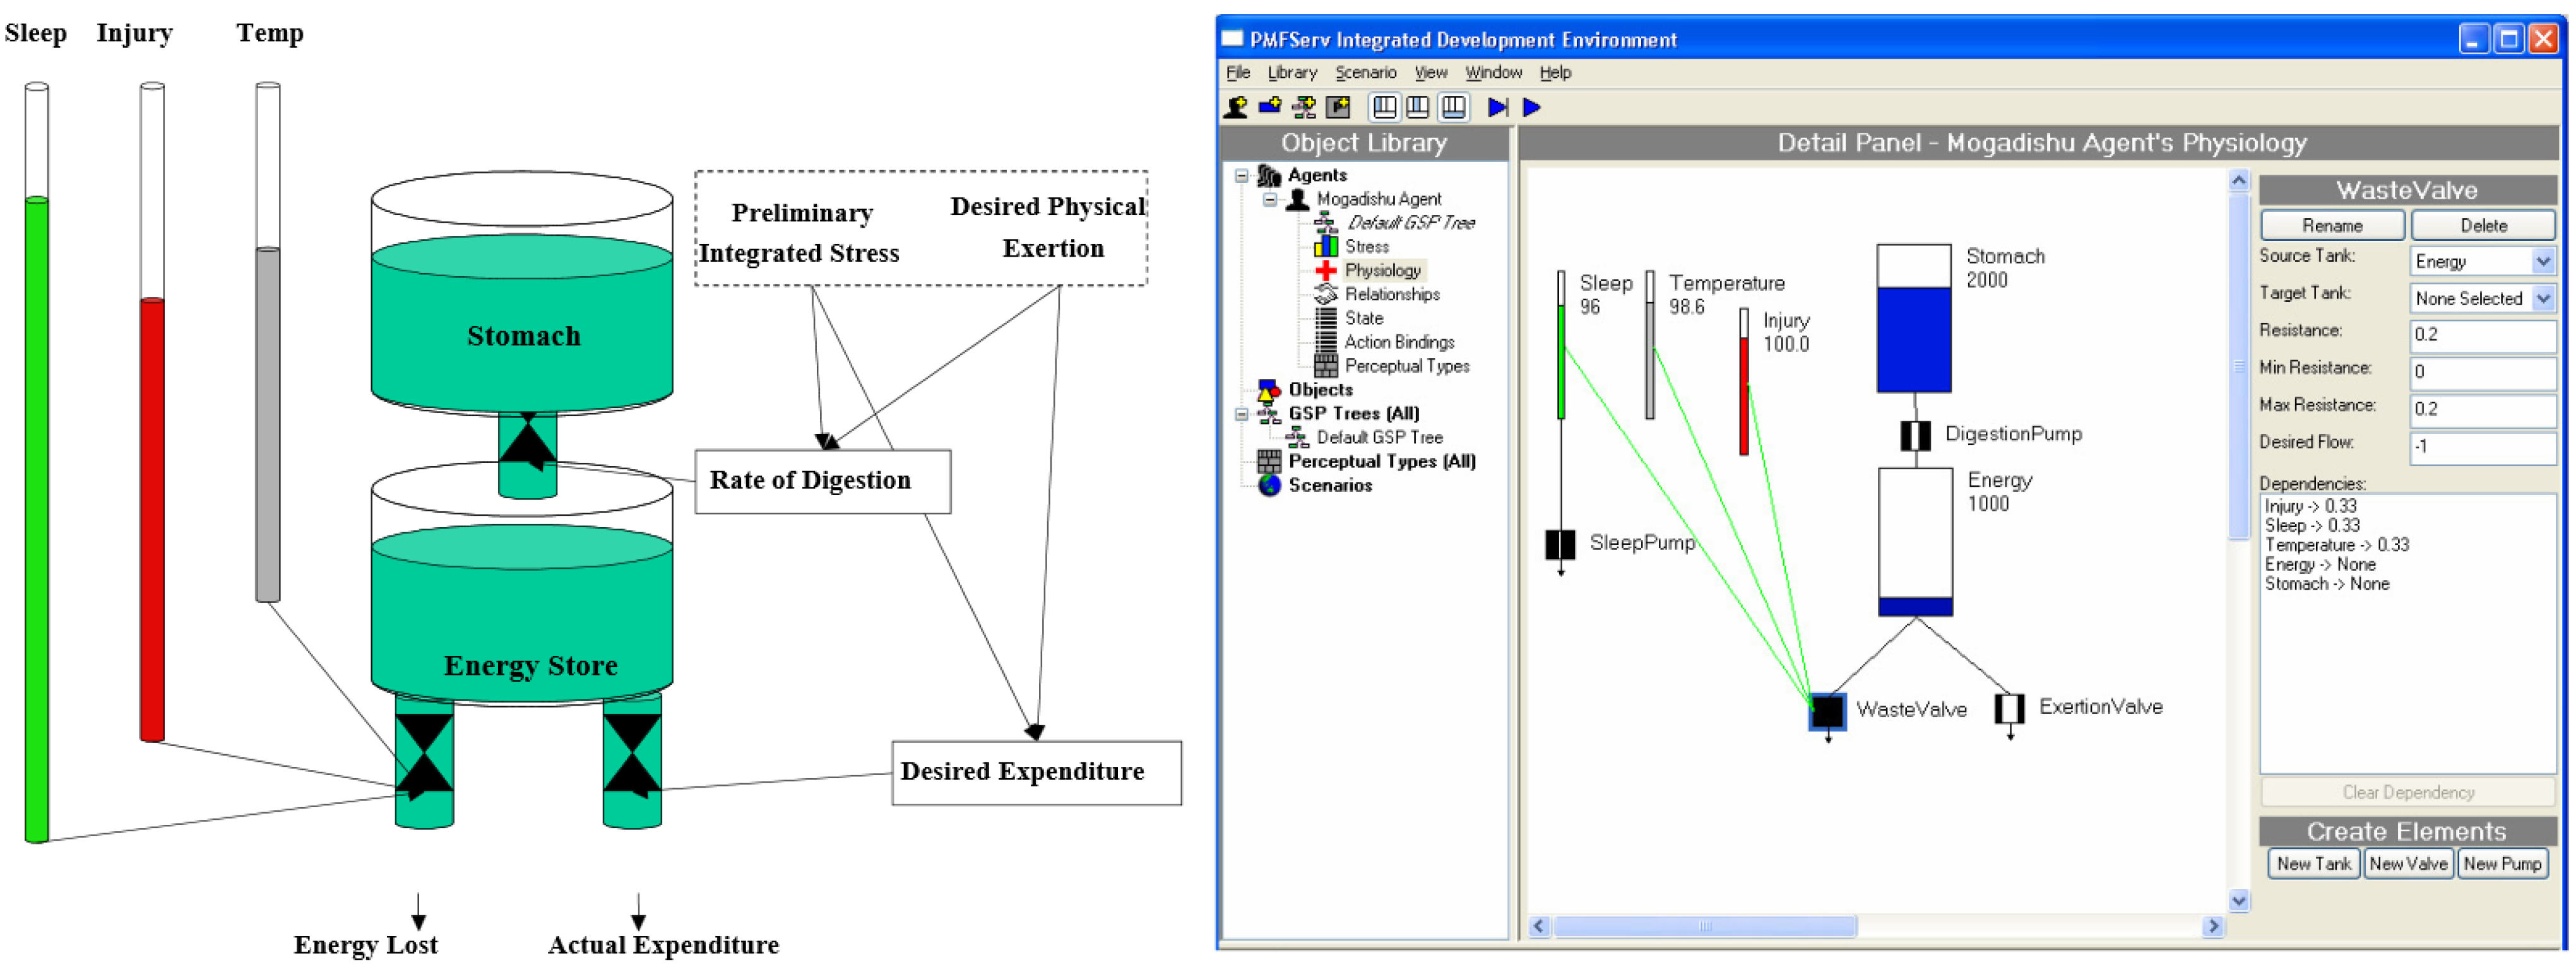Click the new GSP tree toolbar icon
This screenshot has width=2576, height=968.
click(x=1303, y=107)
